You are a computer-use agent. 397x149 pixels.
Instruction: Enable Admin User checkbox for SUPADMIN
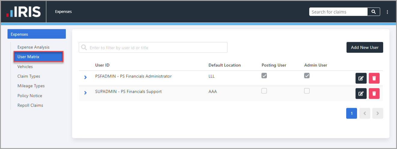(307, 91)
